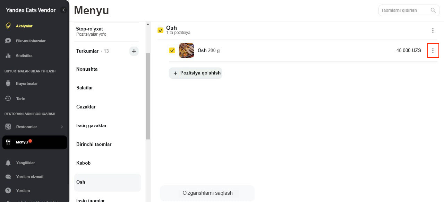Image resolution: width=444 pixels, height=202 pixels.
Task: Open Fikr-mulohazalar reviews icon
Action: 8,41
